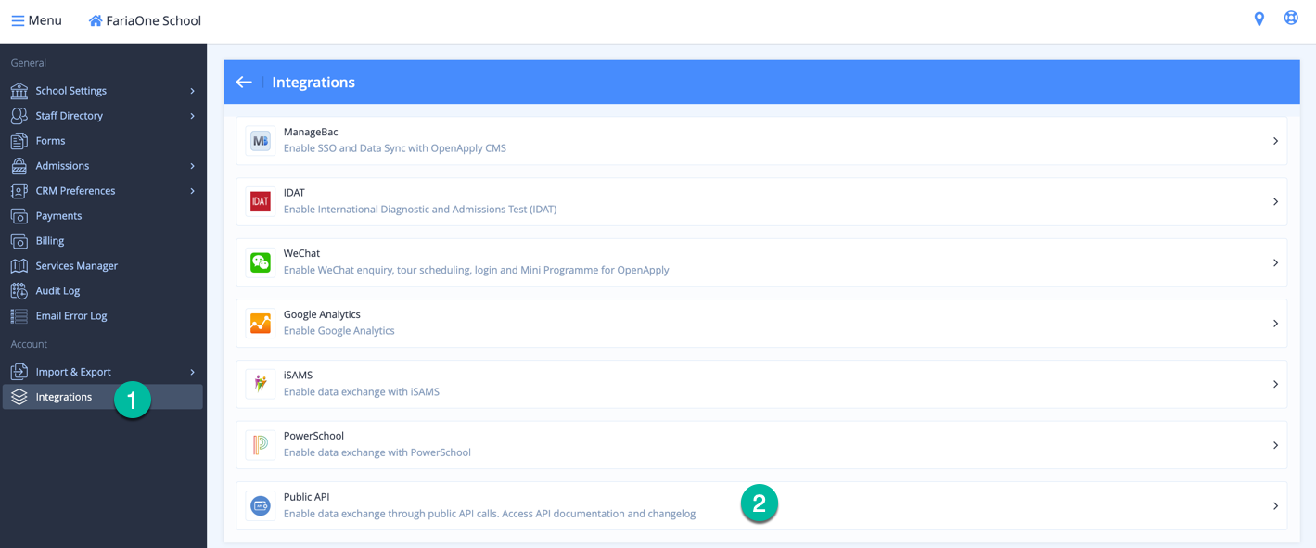Open ManageBac row chevron
This screenshot has width=1316, height=548.
(x=1275, y=141)
